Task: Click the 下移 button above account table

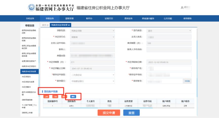Action: [55, 97]
